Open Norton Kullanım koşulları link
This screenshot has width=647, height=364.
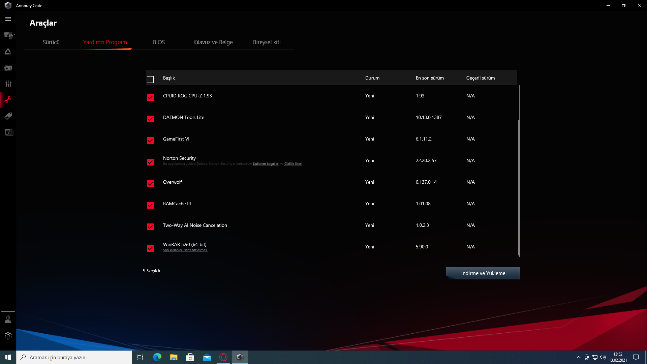point(266,164)
